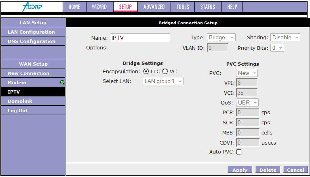Select New Connection in WAN Setup
The image size is (310, 177).
pos(28,73)
